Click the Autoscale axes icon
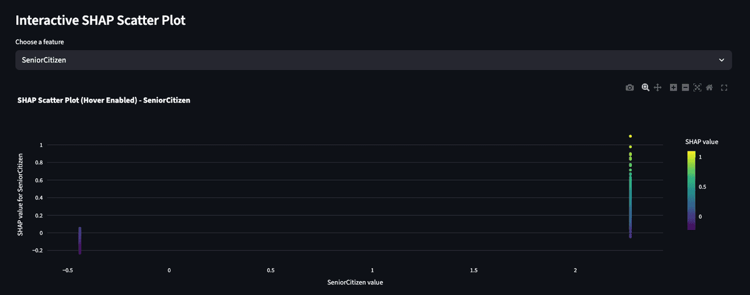The width and height of the screenshot is (750, 295). (697, 87)
